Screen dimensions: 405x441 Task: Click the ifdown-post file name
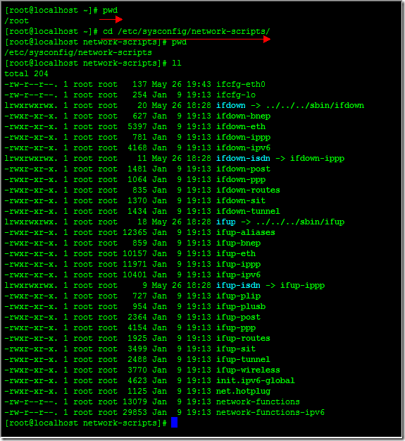[x=243, y=169]
